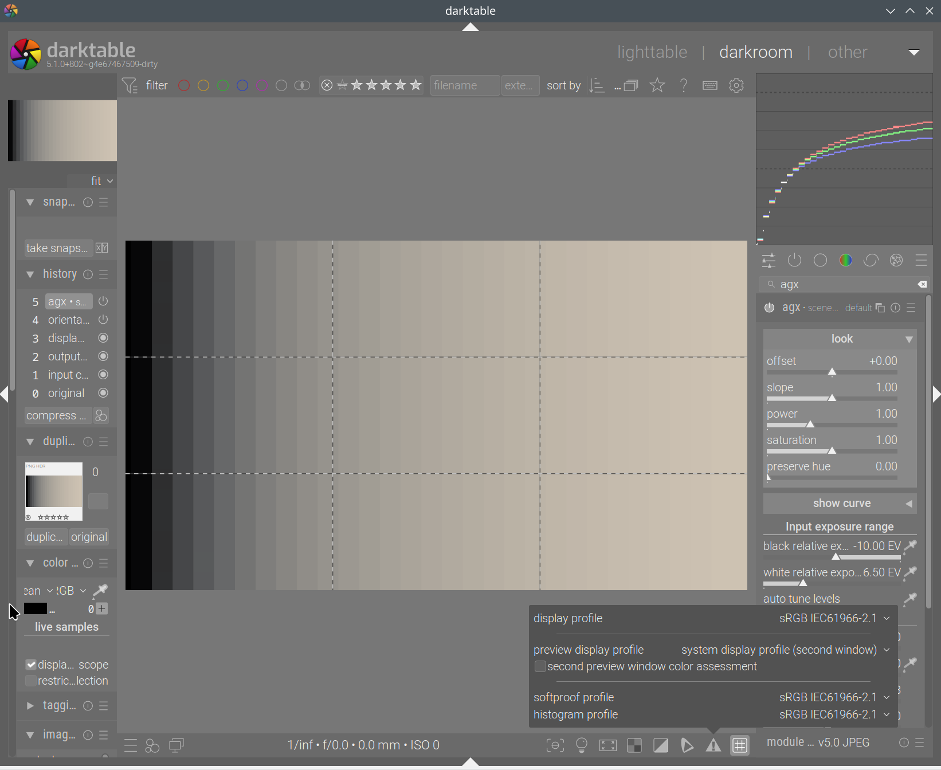This screenshot has height=770, width=941.
Task: Click the color picker eyedropper in left panel
Action: point(100,591)
